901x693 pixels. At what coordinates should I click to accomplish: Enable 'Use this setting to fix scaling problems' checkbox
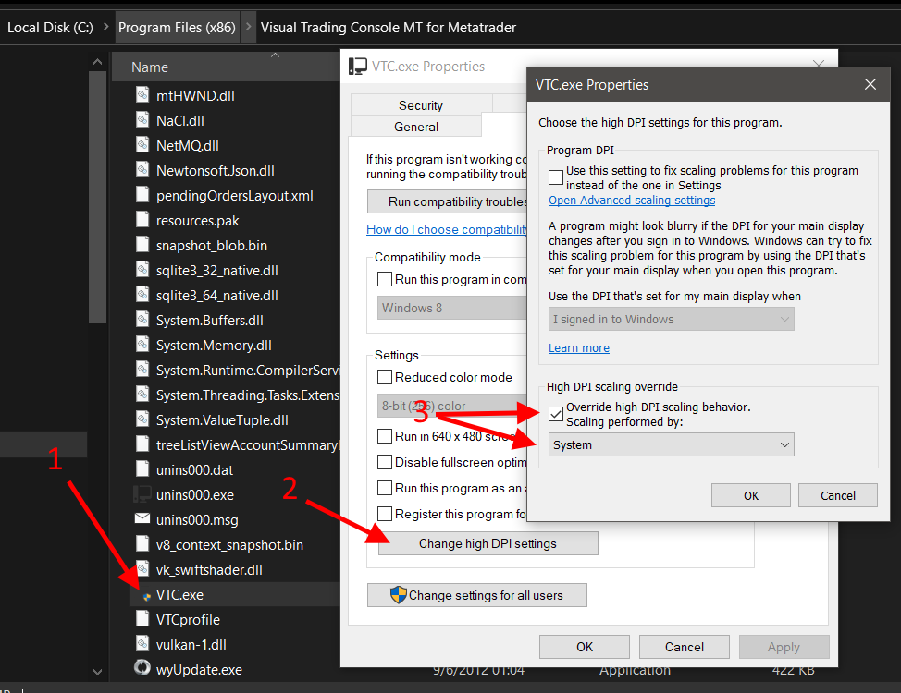click(556, 177)
